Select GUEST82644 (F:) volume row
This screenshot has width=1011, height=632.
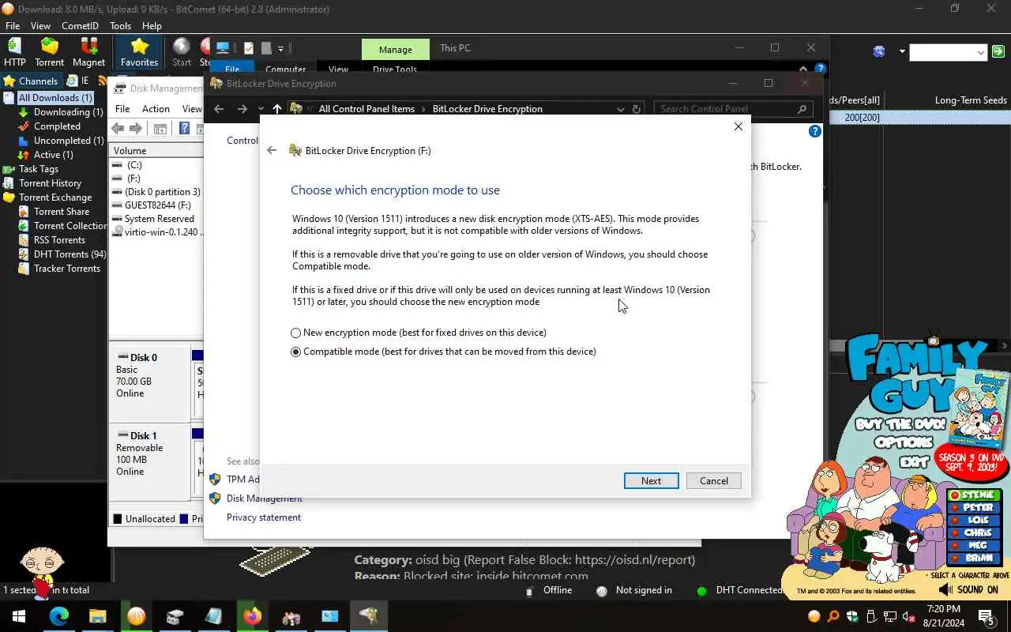pos(157,205)
